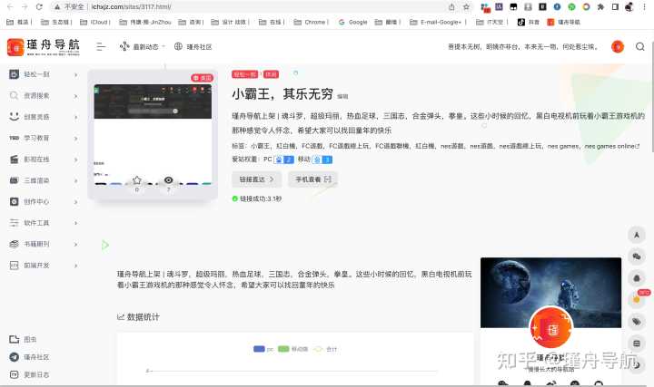654x387 pixels.
Task: Reload the page with the refresh icon
Action: (39, 6)
